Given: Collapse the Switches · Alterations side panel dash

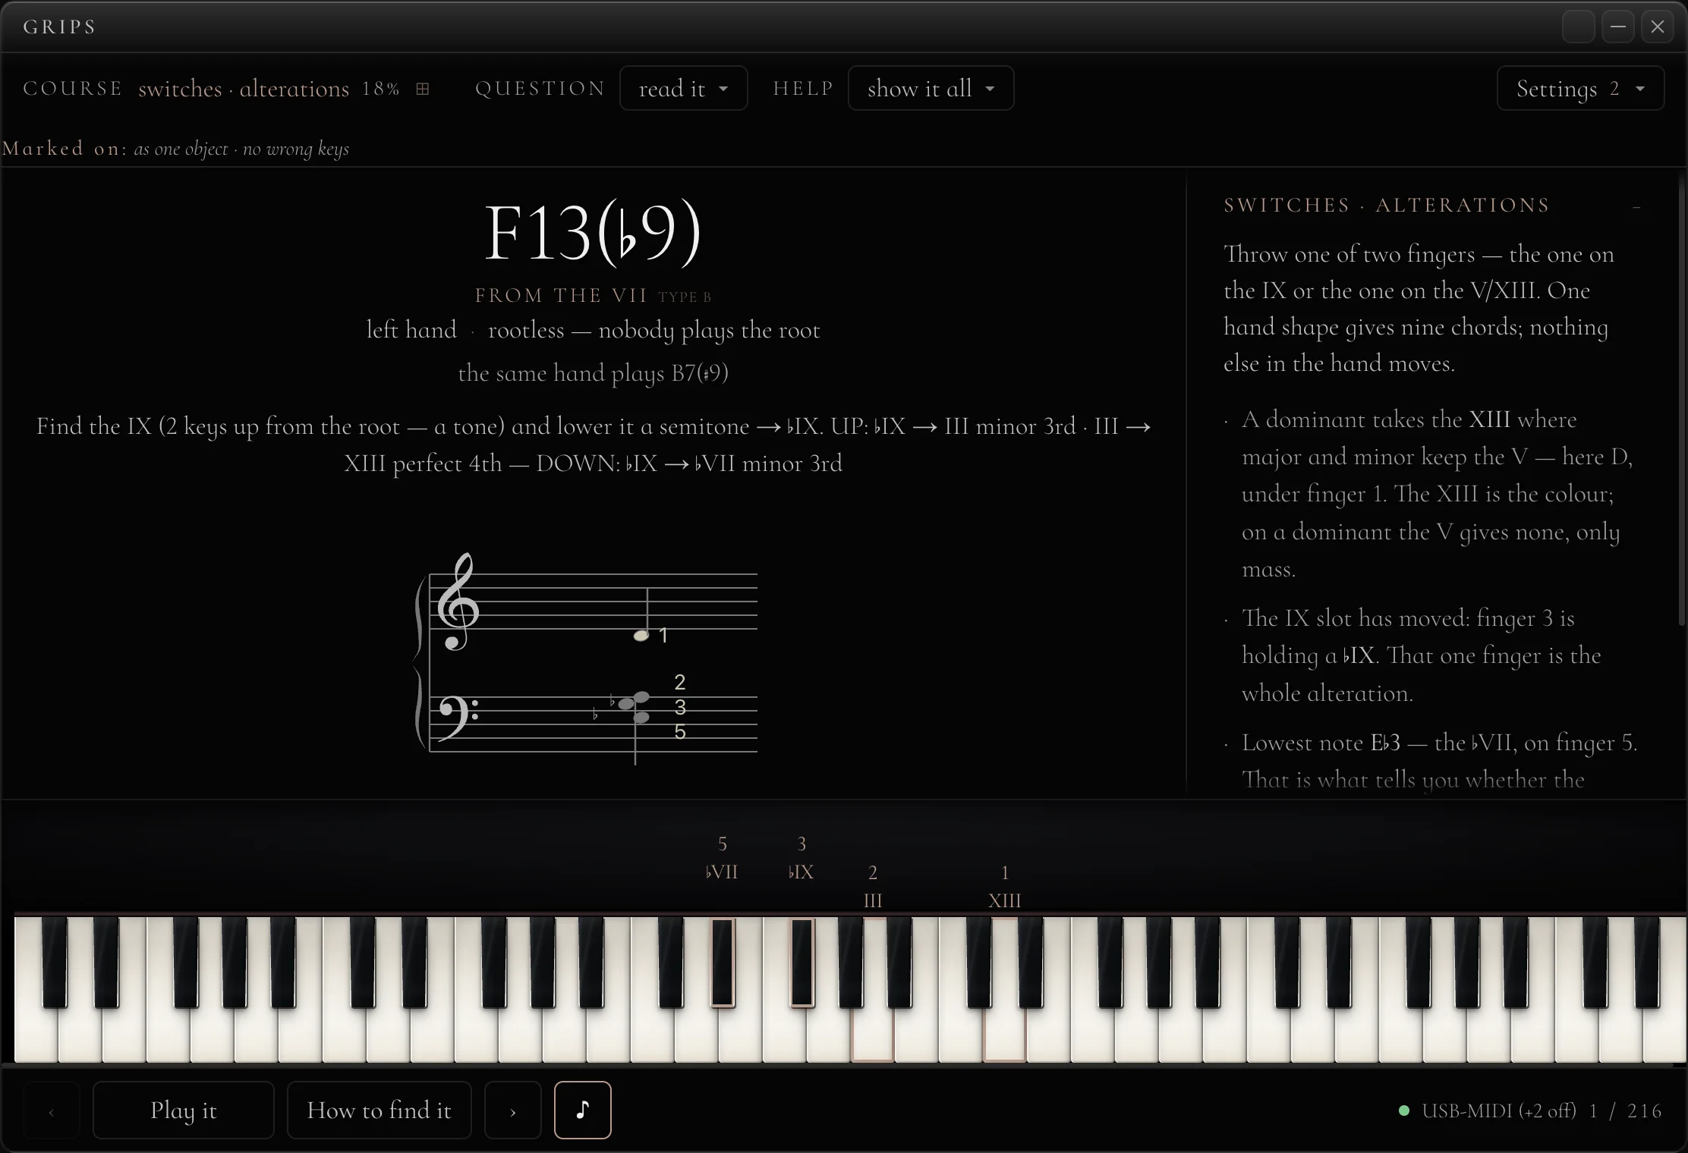Looking at the screenshot, I should (1636, 206).
